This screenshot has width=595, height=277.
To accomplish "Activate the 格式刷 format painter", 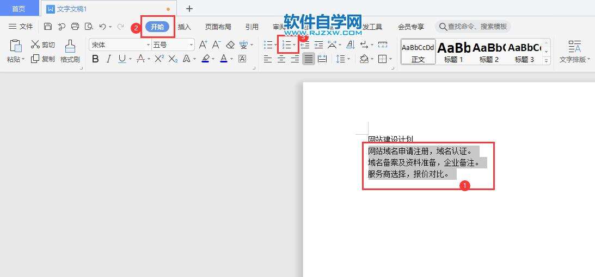I will coord(70,52).
